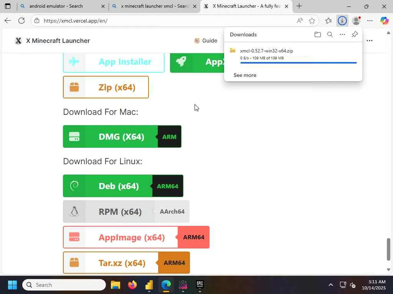This screenshot has width=393, height=294.
Task: Open the tab actions menu icon
Action: click(x=8, y=6)
